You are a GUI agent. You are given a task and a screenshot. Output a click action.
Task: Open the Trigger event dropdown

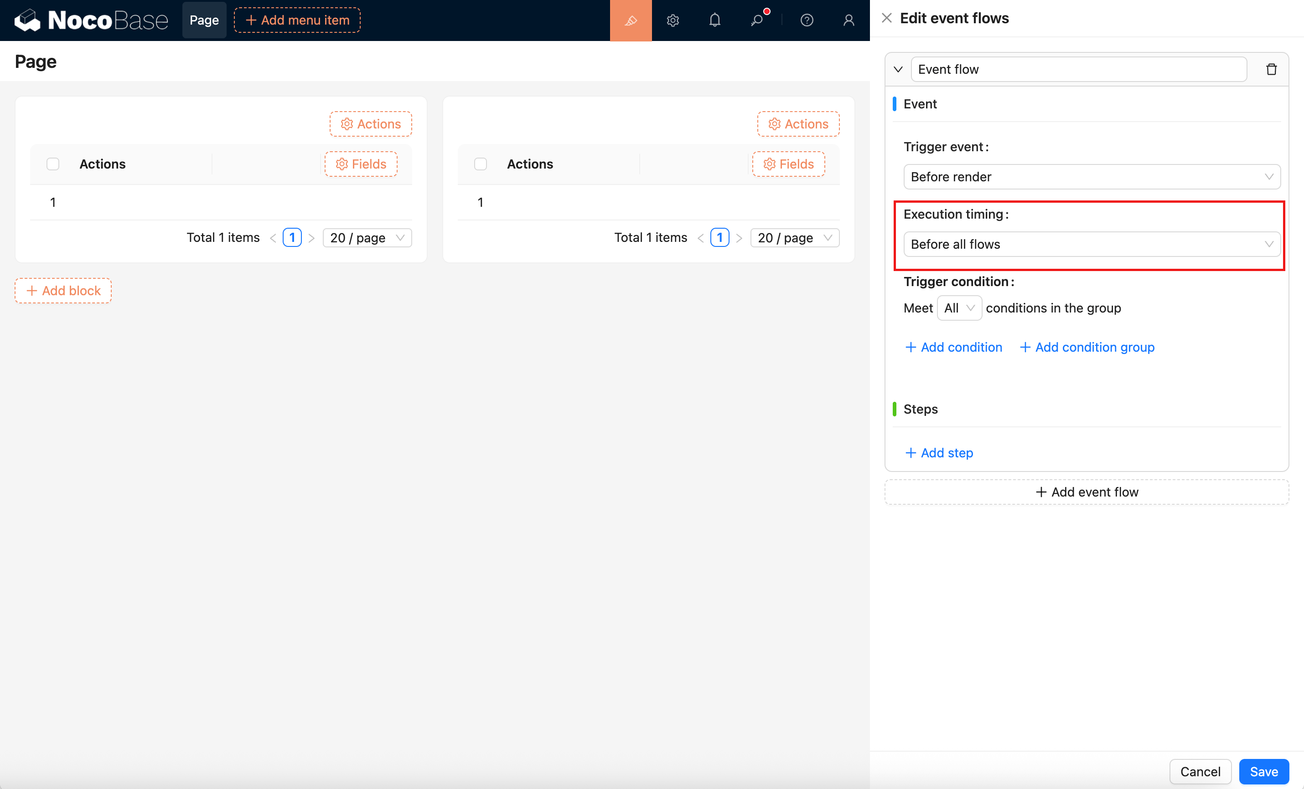pos(1091,177)
